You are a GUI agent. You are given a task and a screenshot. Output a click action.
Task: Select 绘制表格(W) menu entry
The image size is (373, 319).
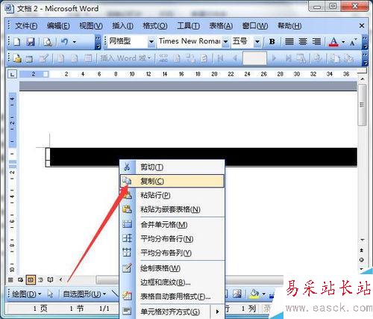[x=172, y=268]
